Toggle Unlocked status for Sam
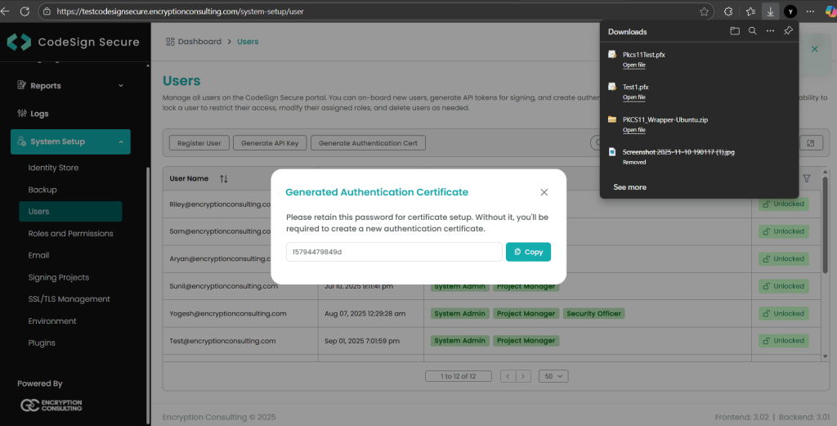The width and height of the screenshot is (837, 426). (784, 231)
